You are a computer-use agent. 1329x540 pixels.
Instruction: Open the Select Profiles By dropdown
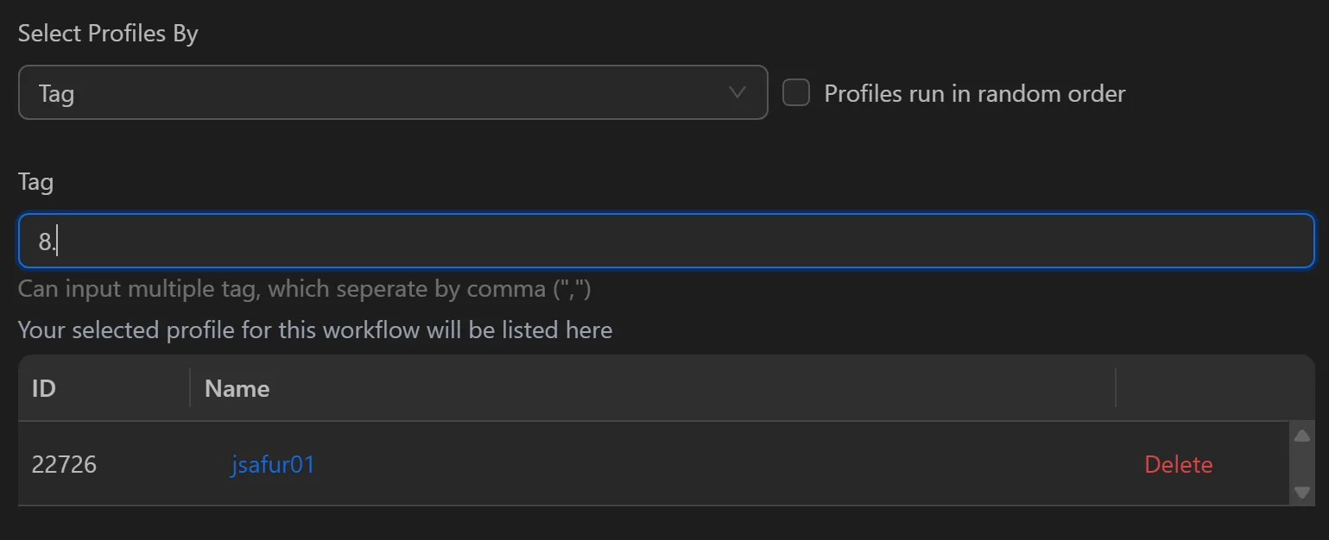pos(393,92)
